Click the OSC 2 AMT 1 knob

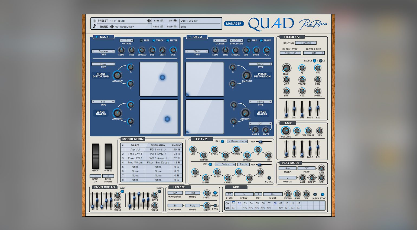tap(255, 130)
